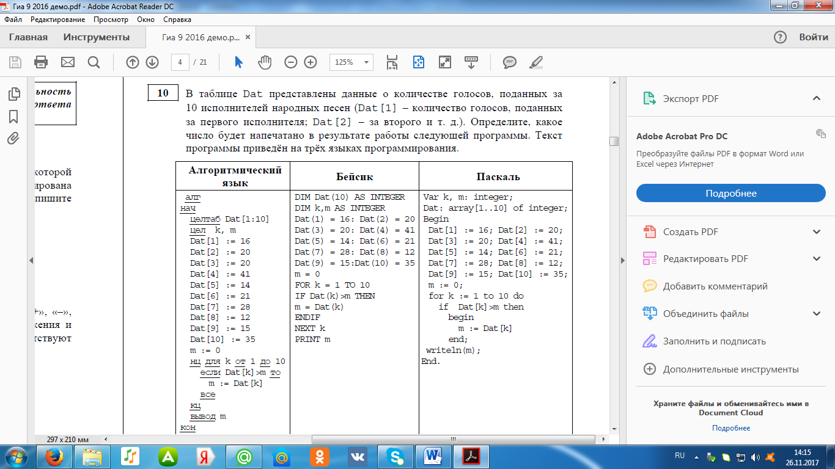The height and width of the screenshot is (469, 835).
Task: Expand the left navigation pane arrow
Action: coord(31,260)
